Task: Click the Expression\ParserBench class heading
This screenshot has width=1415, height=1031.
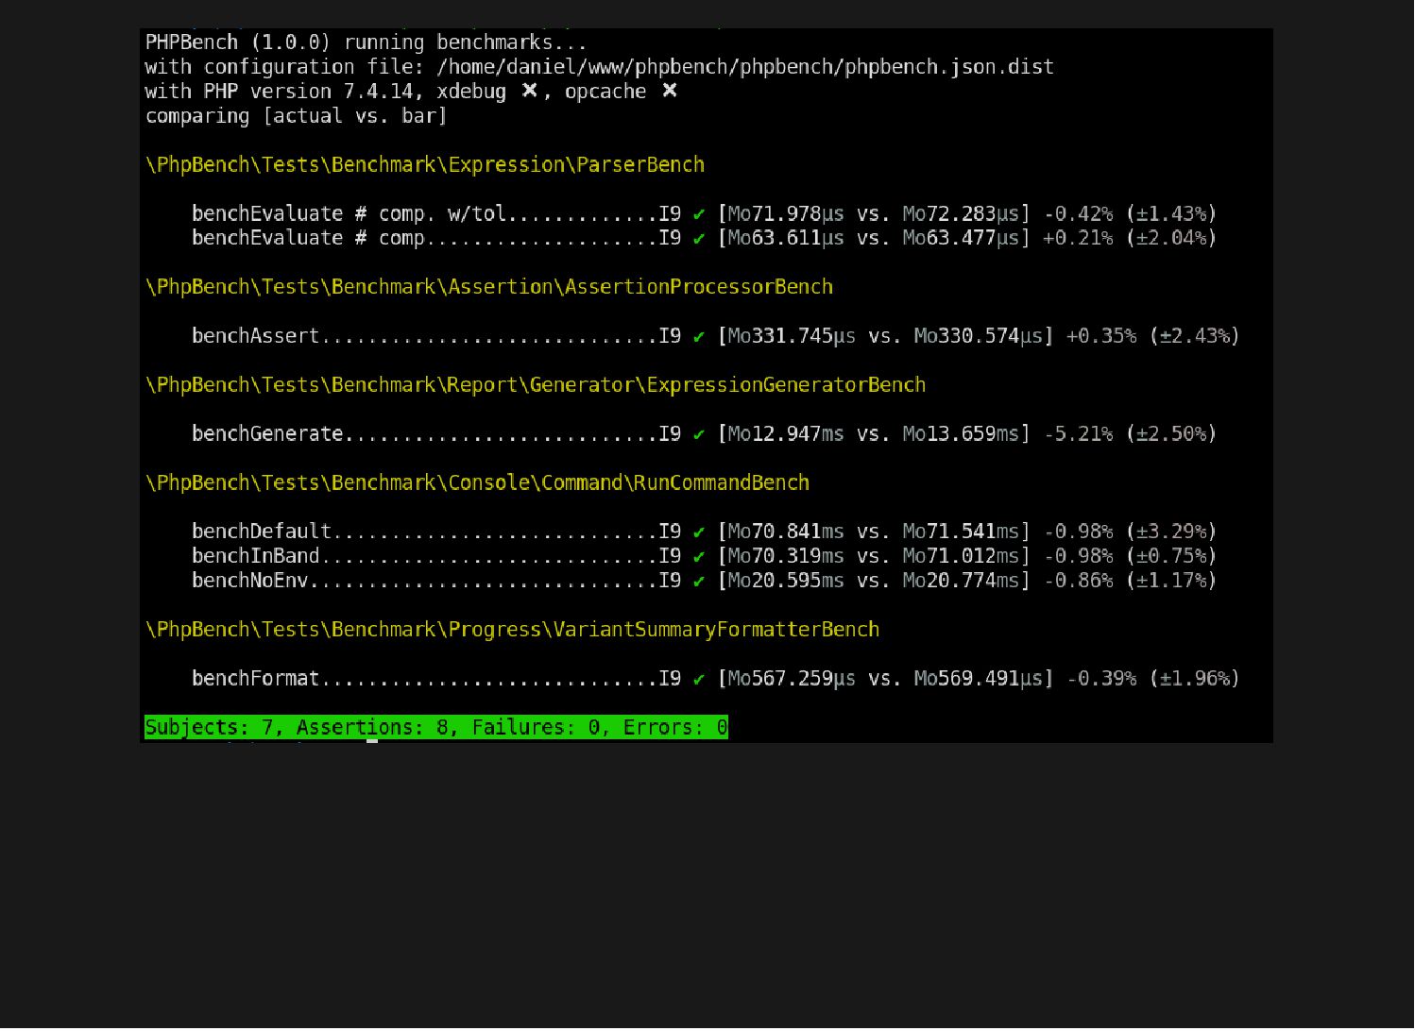Action: pyautogui.click(x=425, y=165)
